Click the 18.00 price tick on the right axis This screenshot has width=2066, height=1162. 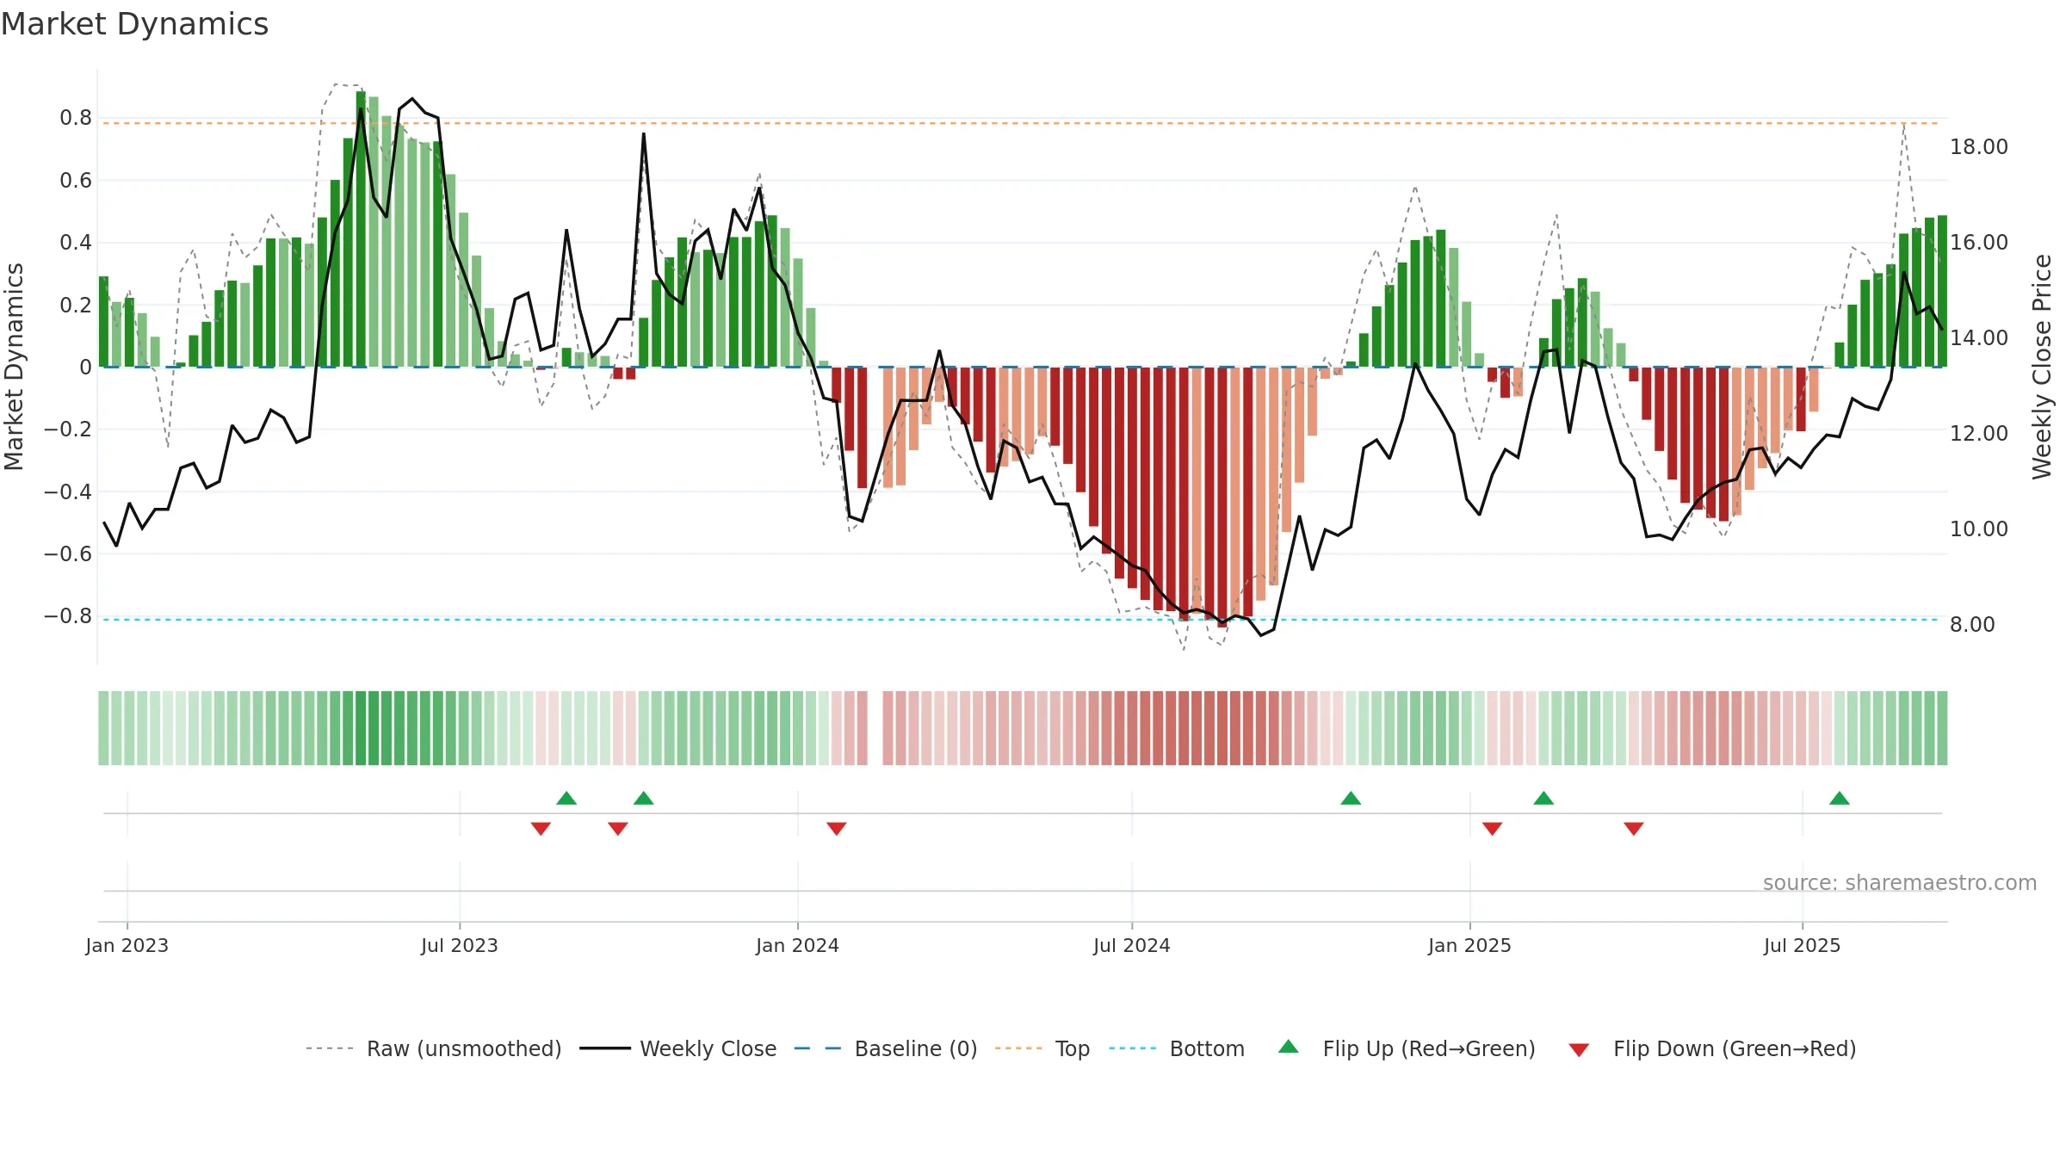coord(1979,147)
